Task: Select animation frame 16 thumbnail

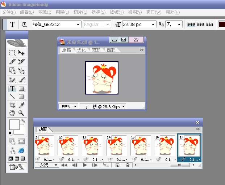Action: click(x=165, y=145)
